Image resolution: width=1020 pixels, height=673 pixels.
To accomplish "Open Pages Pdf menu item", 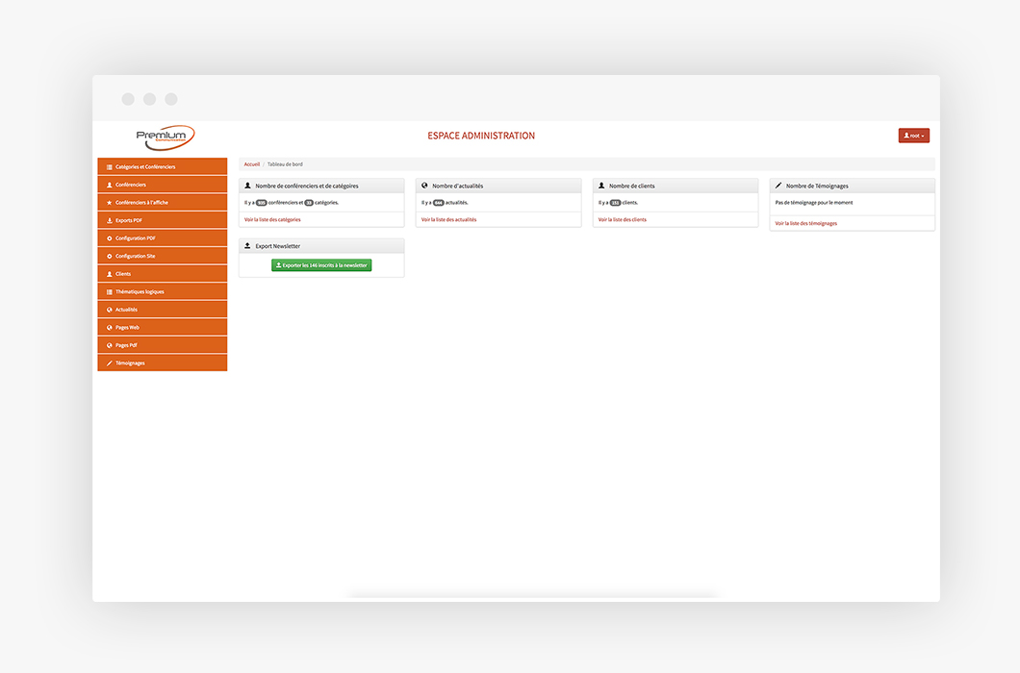I will (163, 345).
